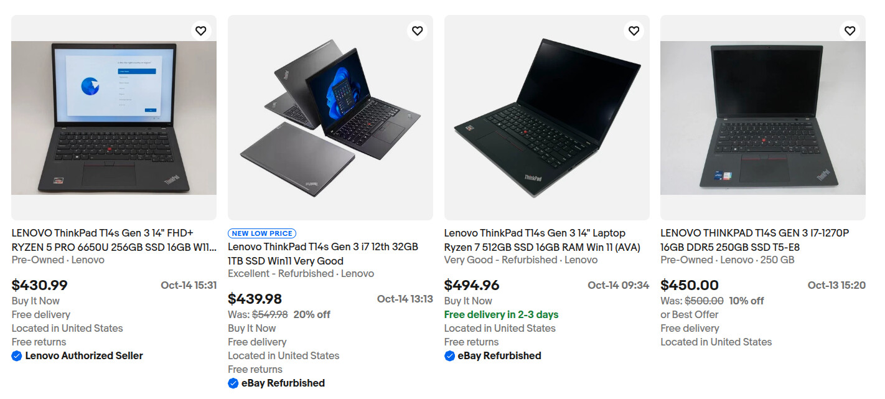885x399 pixels.
Task: Click the $450.00 price
Action: tap(690, 286)
